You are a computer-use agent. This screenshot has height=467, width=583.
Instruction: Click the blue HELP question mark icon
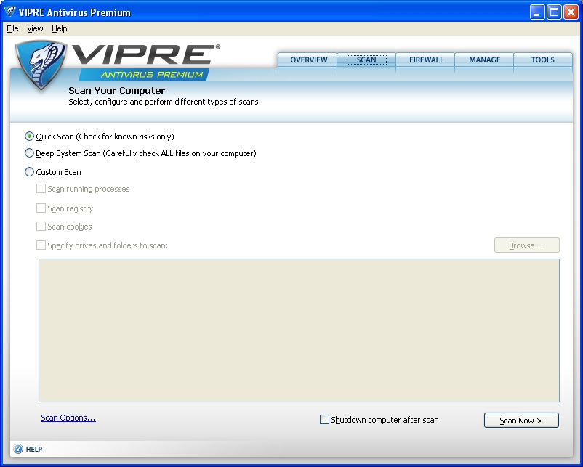point(18,449)
